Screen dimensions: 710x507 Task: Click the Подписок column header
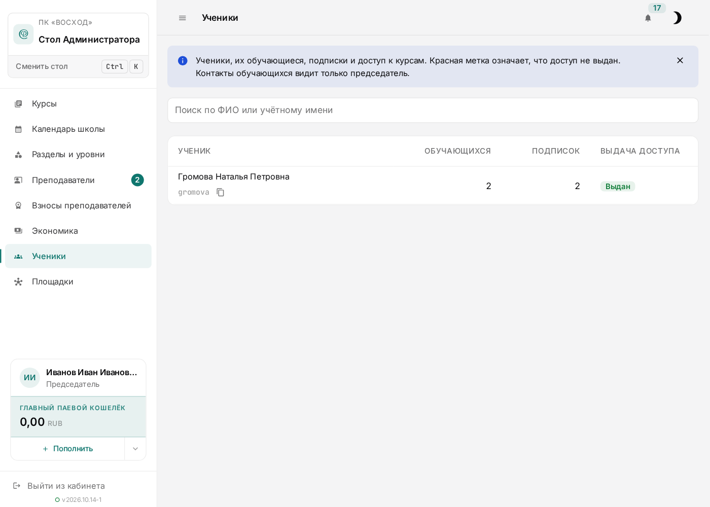pos(555,151)
